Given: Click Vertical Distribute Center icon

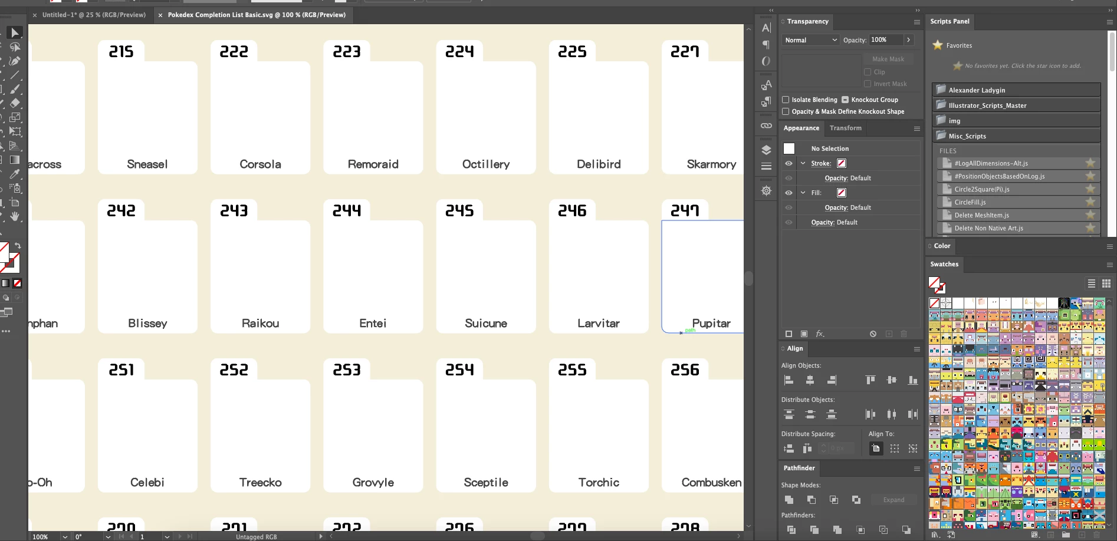Looking at the screenshot, I should (810, 414).
